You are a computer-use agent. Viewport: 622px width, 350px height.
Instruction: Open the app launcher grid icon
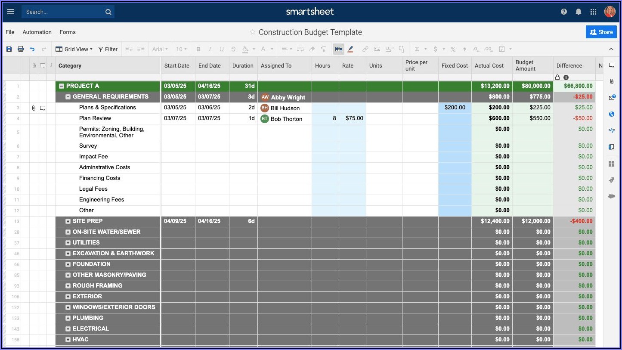593,12
